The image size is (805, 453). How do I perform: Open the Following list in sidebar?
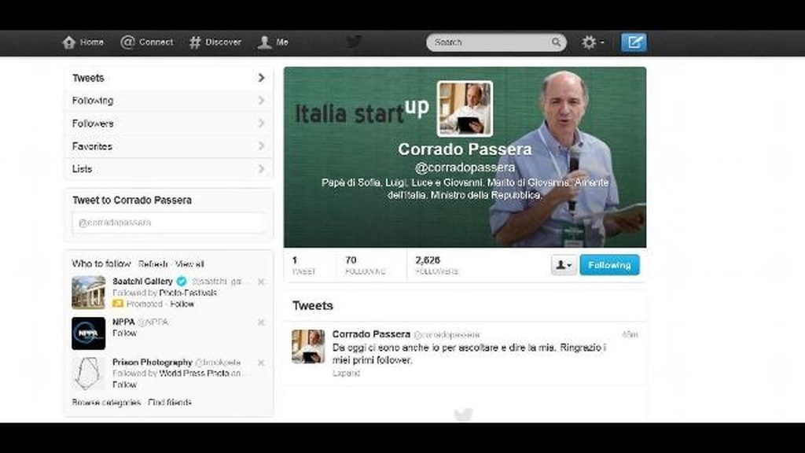pyautogui.click(x=168, y=101)
